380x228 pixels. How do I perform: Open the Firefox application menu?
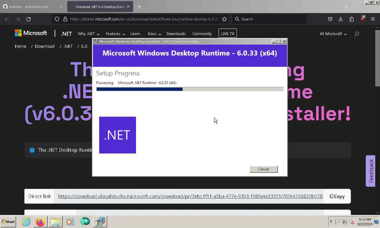373,19
